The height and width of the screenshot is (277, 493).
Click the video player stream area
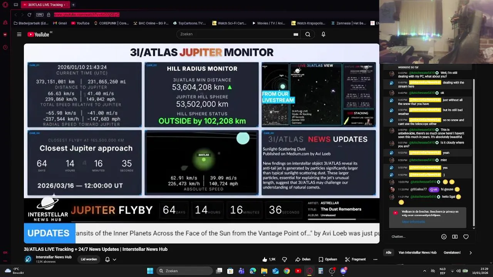201,144
